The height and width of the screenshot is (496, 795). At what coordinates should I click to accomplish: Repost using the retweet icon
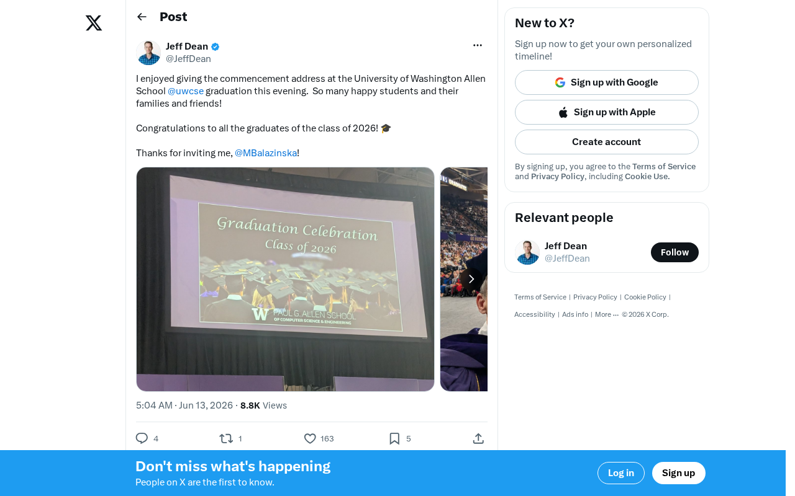click(x=226, y=438)
